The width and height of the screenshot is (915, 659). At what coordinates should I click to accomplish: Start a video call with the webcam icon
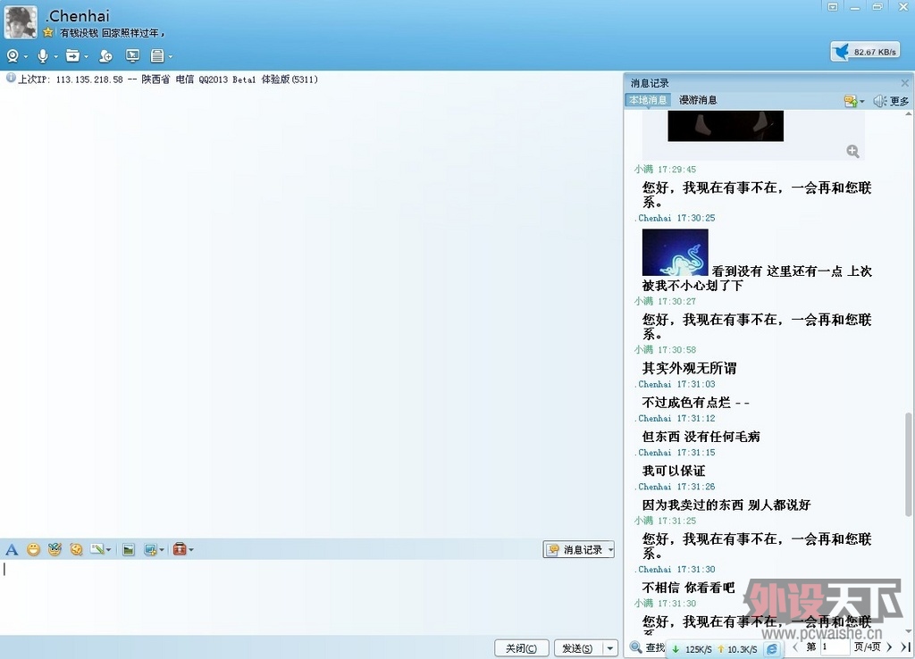point(13,56)
